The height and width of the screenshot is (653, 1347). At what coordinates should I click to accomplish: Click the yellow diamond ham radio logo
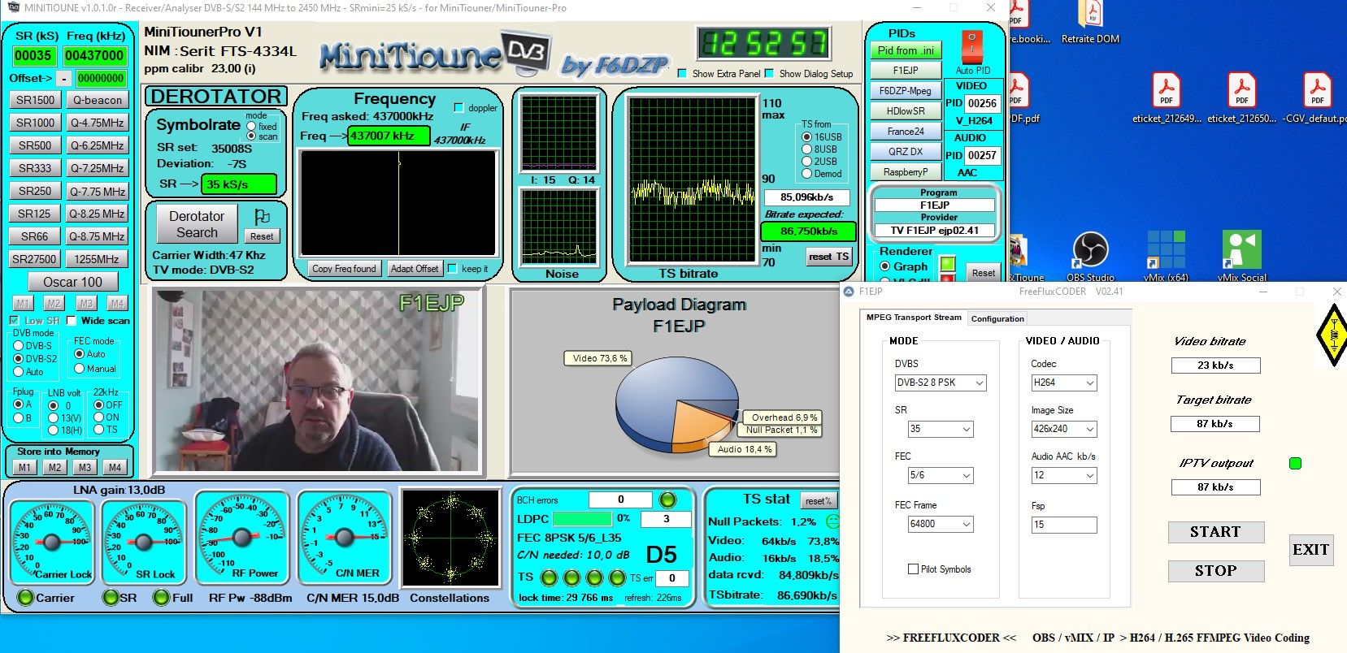(1332, 335)
